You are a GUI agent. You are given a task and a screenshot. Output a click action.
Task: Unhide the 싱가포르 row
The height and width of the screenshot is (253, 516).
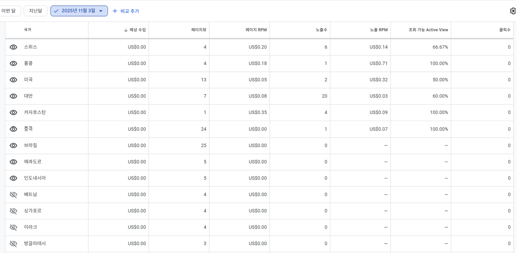coord(13,211)
